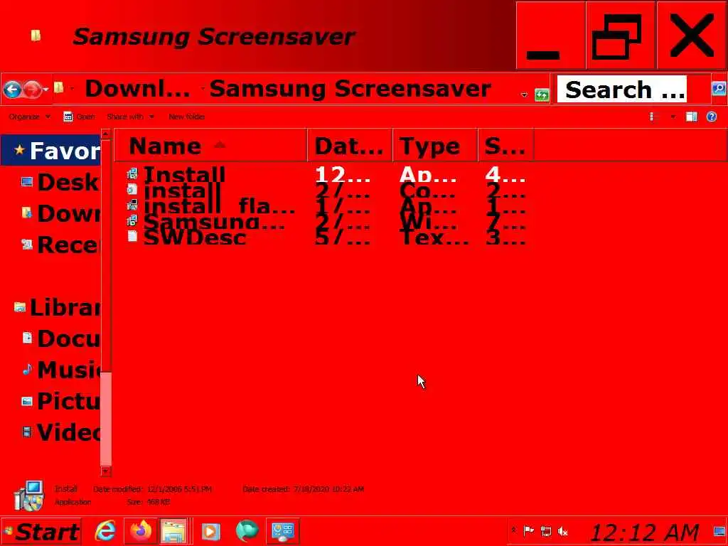
Task: Navigate to the Downl... breadcrumb
Action: point(137,88)
